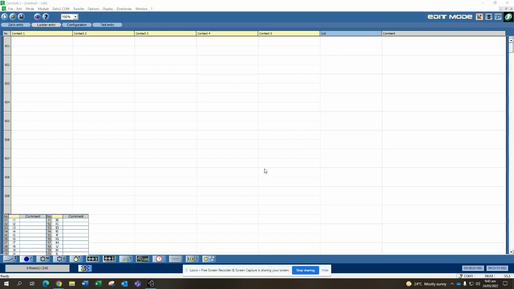Create a new program with the New icon
The image size is (514, 289).
pos(4,16)
